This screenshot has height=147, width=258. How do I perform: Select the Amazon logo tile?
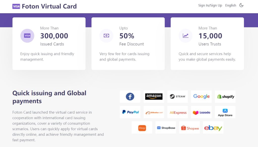pos(154,96)
